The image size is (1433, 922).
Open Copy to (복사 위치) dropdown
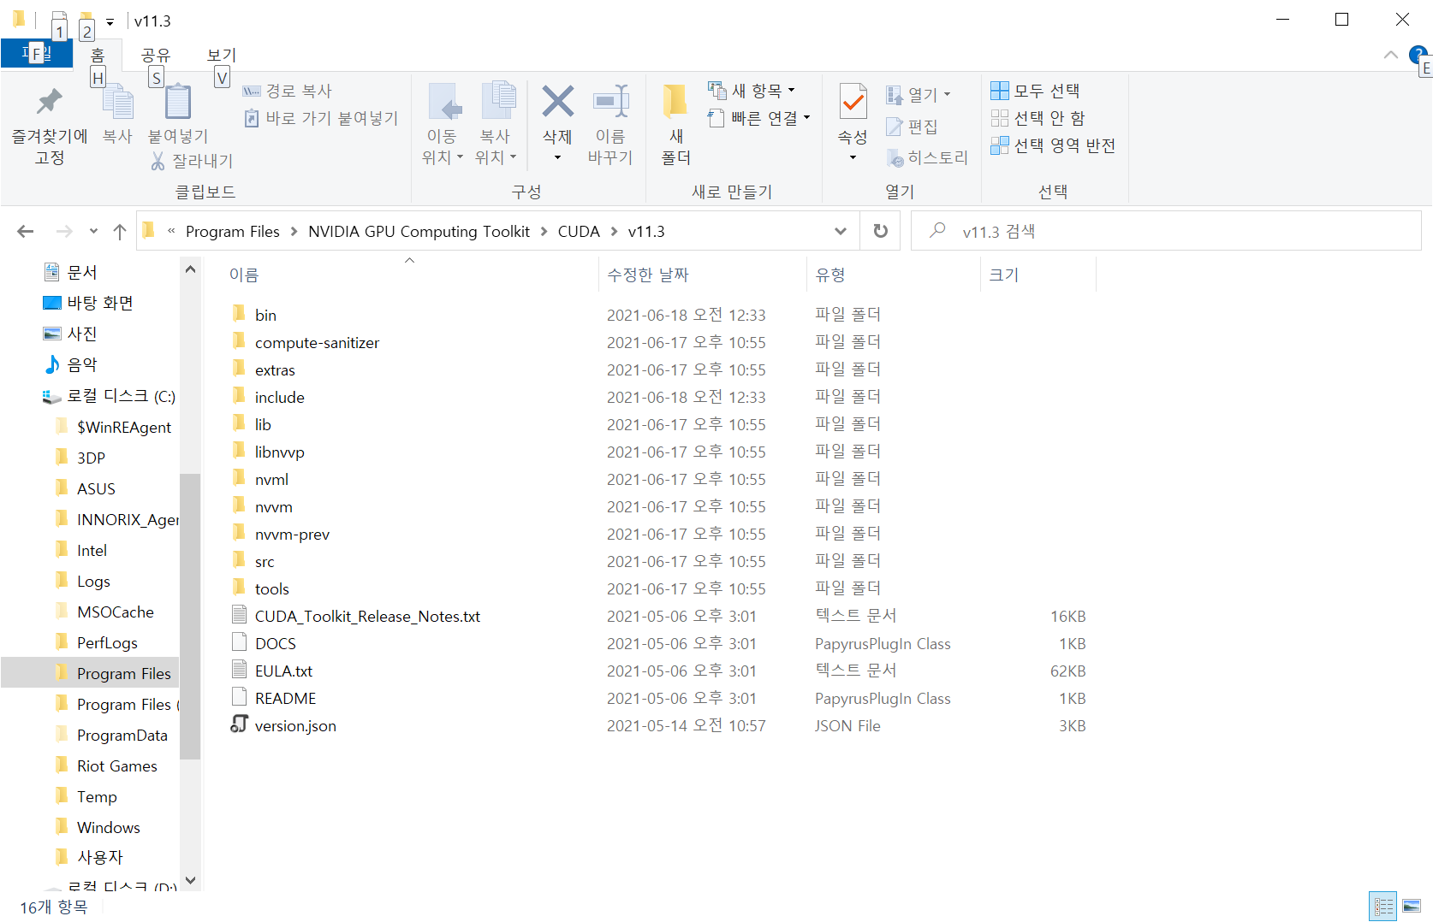coord(496,125)
